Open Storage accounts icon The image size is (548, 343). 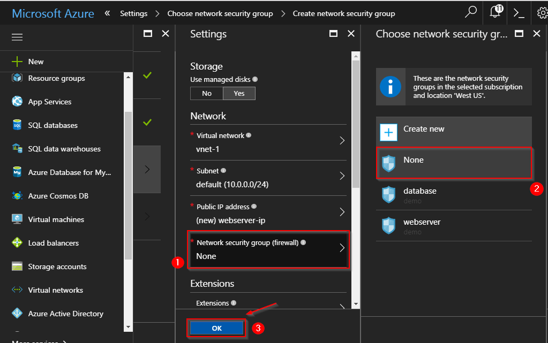pyautogui.click(x=17, y=266)
